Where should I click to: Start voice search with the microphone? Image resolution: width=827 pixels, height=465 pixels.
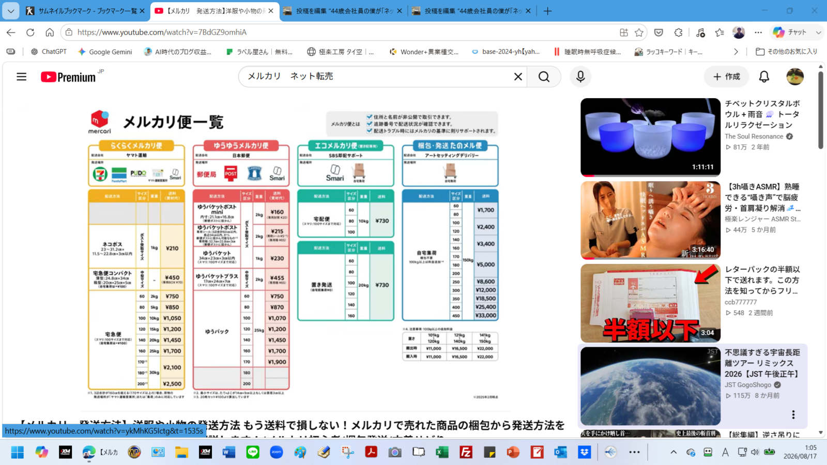[x=580, y=76]
